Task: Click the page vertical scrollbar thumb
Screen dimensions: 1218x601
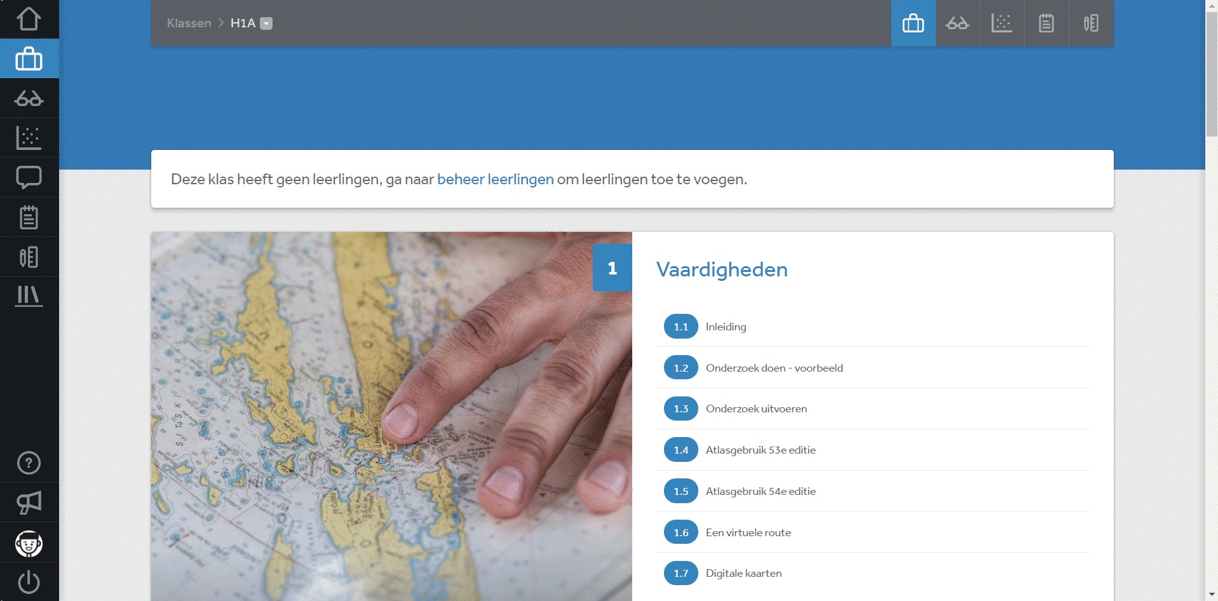Action: point(1212,75)
